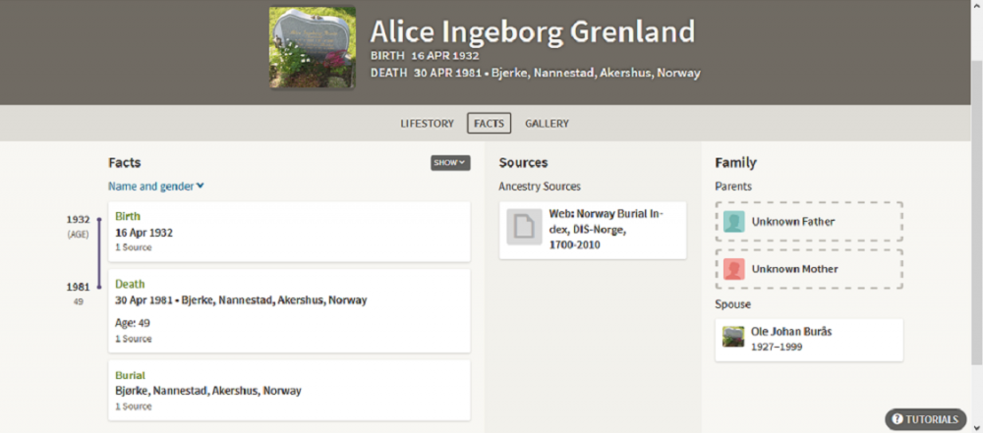Open the Tutorials help button
The height and width of the screenshot is (433, 983).
pyautogui.click(x=925, y=419)
